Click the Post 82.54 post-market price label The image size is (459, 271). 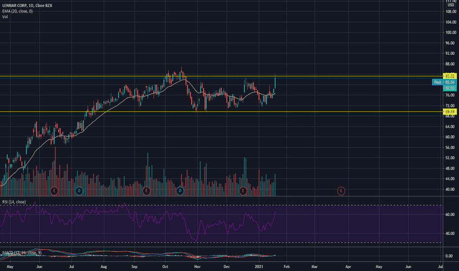(444, 82)
